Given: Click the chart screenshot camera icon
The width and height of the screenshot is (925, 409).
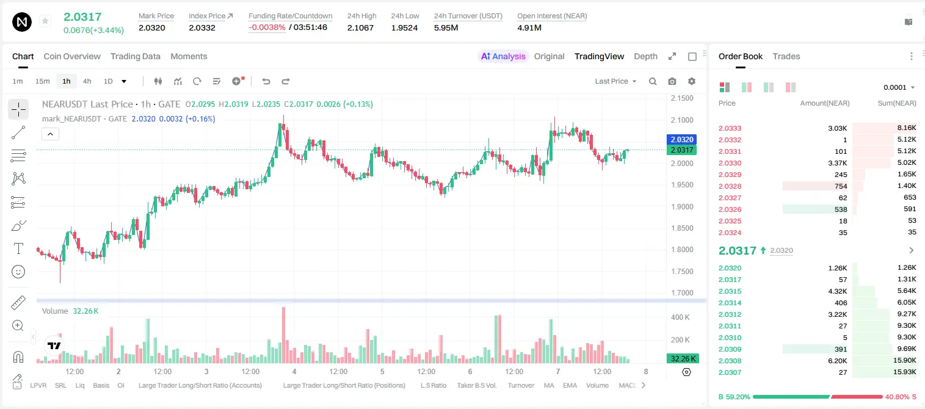Looking at the screenshot, I should click(x=672, y=81).
